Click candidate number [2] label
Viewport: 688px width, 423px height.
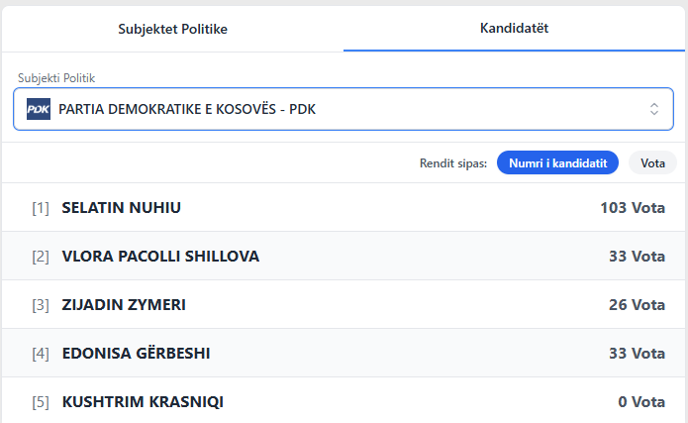pos(41,257)
